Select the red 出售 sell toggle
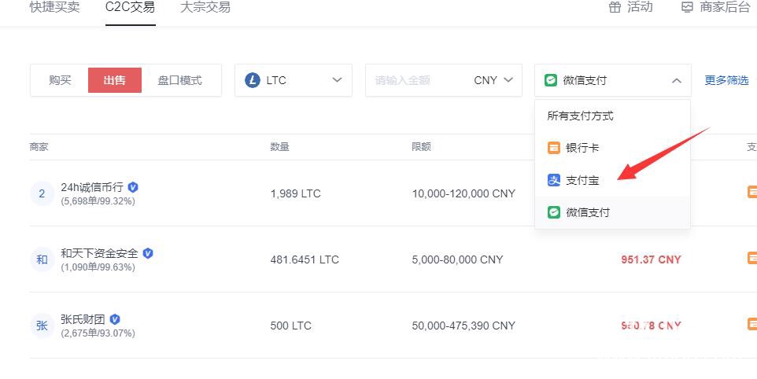 coord(115,80)
